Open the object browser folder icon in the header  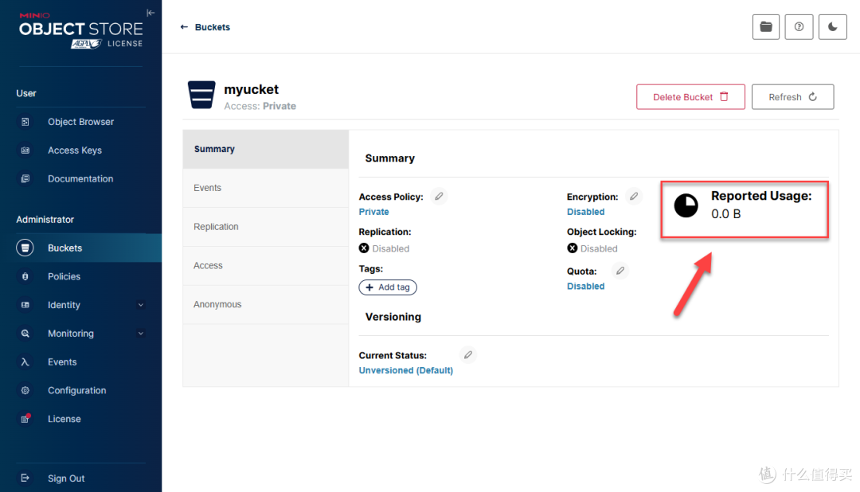click(x=766, y=27)
